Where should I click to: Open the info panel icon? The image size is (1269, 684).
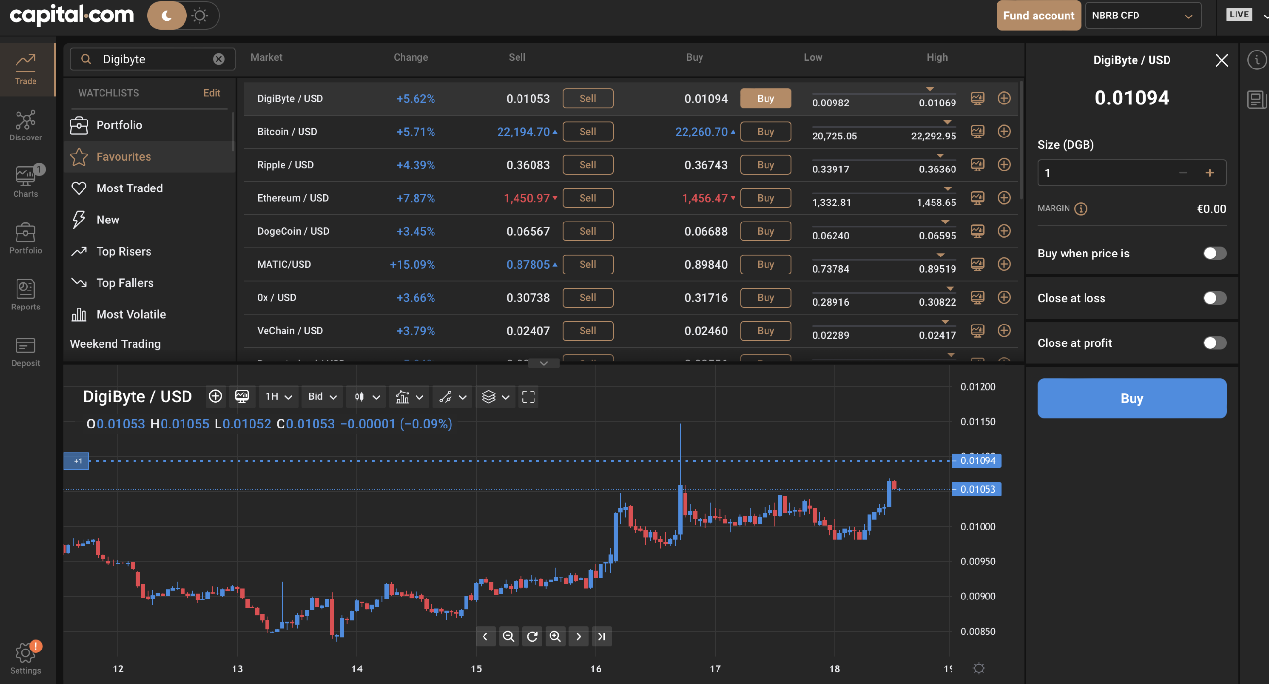(x=1257, y=60)
